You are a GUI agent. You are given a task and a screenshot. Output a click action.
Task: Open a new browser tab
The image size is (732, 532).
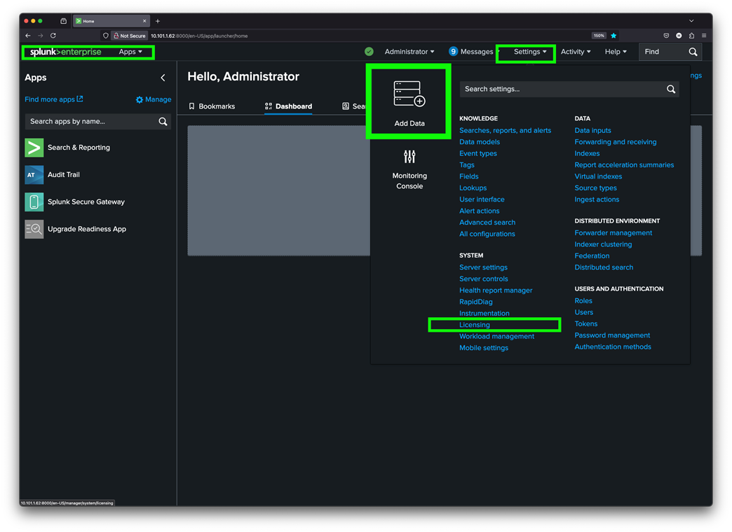[158, 21]
